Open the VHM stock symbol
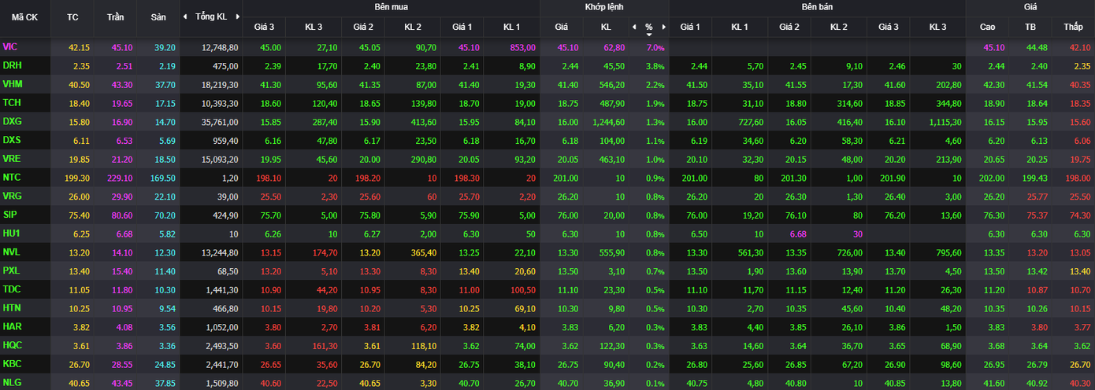The image size is (1095, 390). click(x=12, y=84)
